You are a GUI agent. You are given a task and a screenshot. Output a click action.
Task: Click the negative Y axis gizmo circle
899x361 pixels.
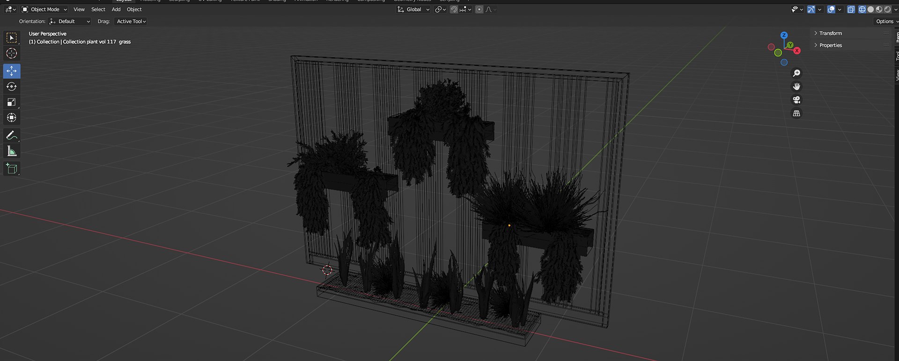778,53
